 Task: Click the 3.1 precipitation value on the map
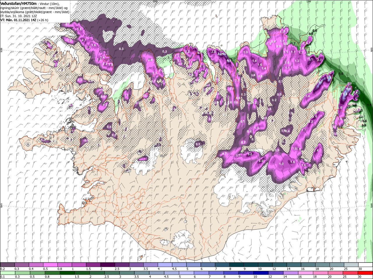[311, 59]
